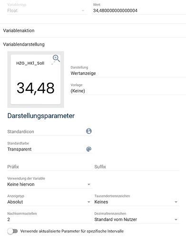Screen dimensions: 186x238
Task: Open the Variablentyp Float dropdown
Action: [x=47, y=10]
